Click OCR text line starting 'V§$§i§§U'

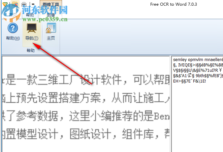coord(198,70)
